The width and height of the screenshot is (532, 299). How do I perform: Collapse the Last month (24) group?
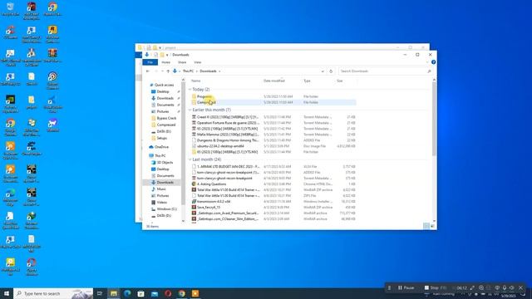click(190, 159)
